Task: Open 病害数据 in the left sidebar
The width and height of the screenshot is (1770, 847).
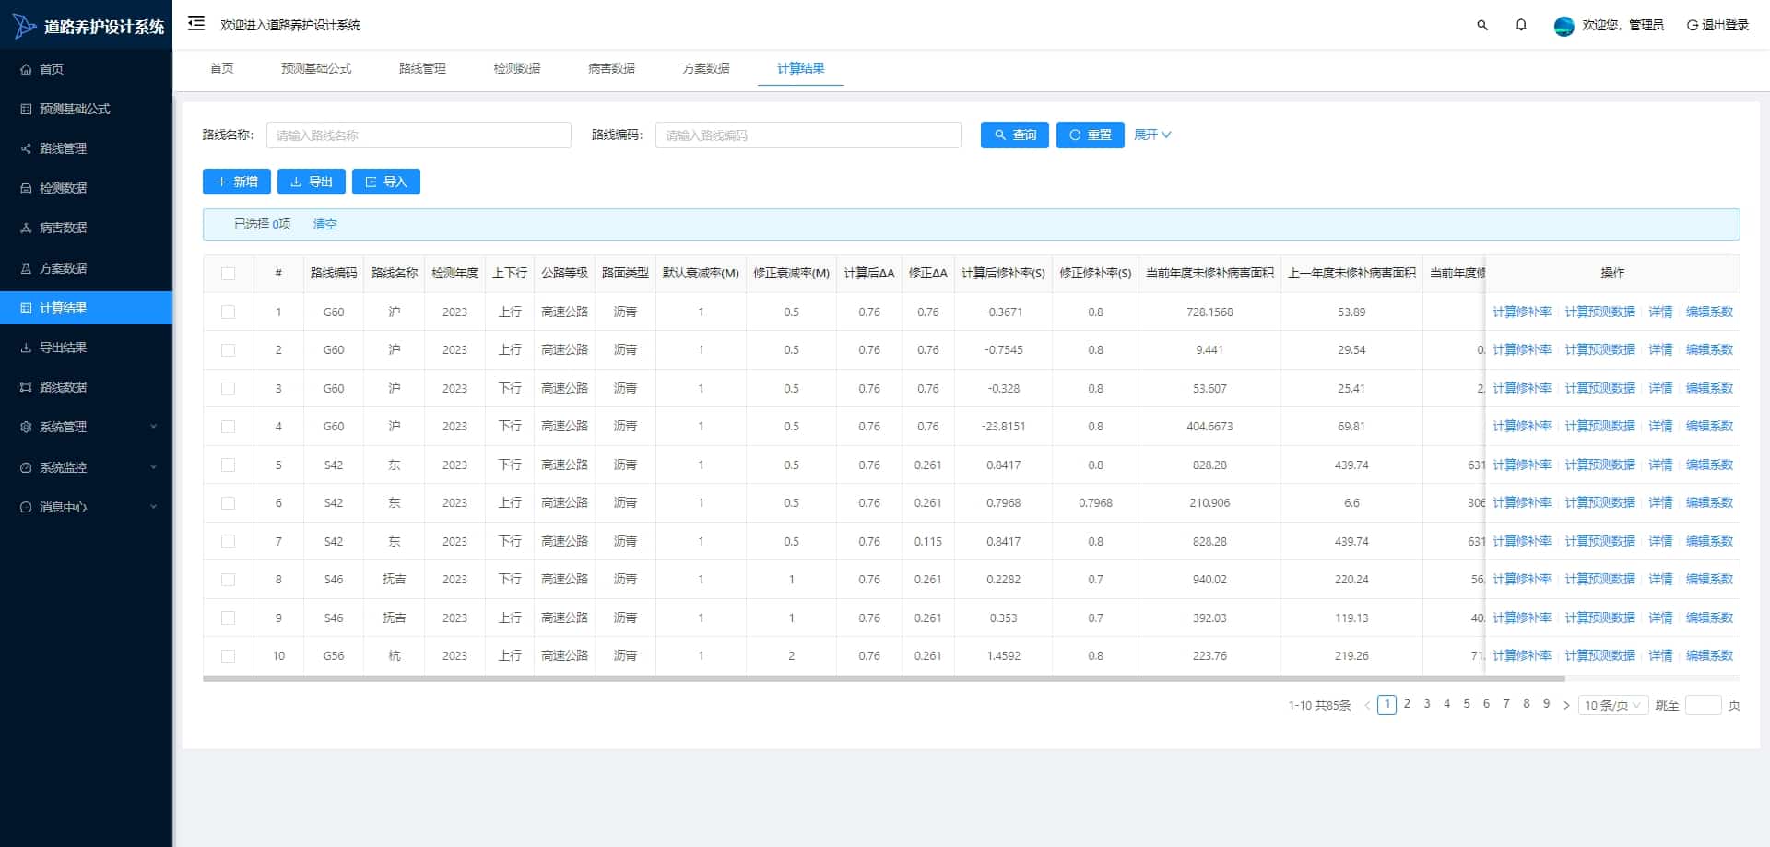Action: point(86,228)
